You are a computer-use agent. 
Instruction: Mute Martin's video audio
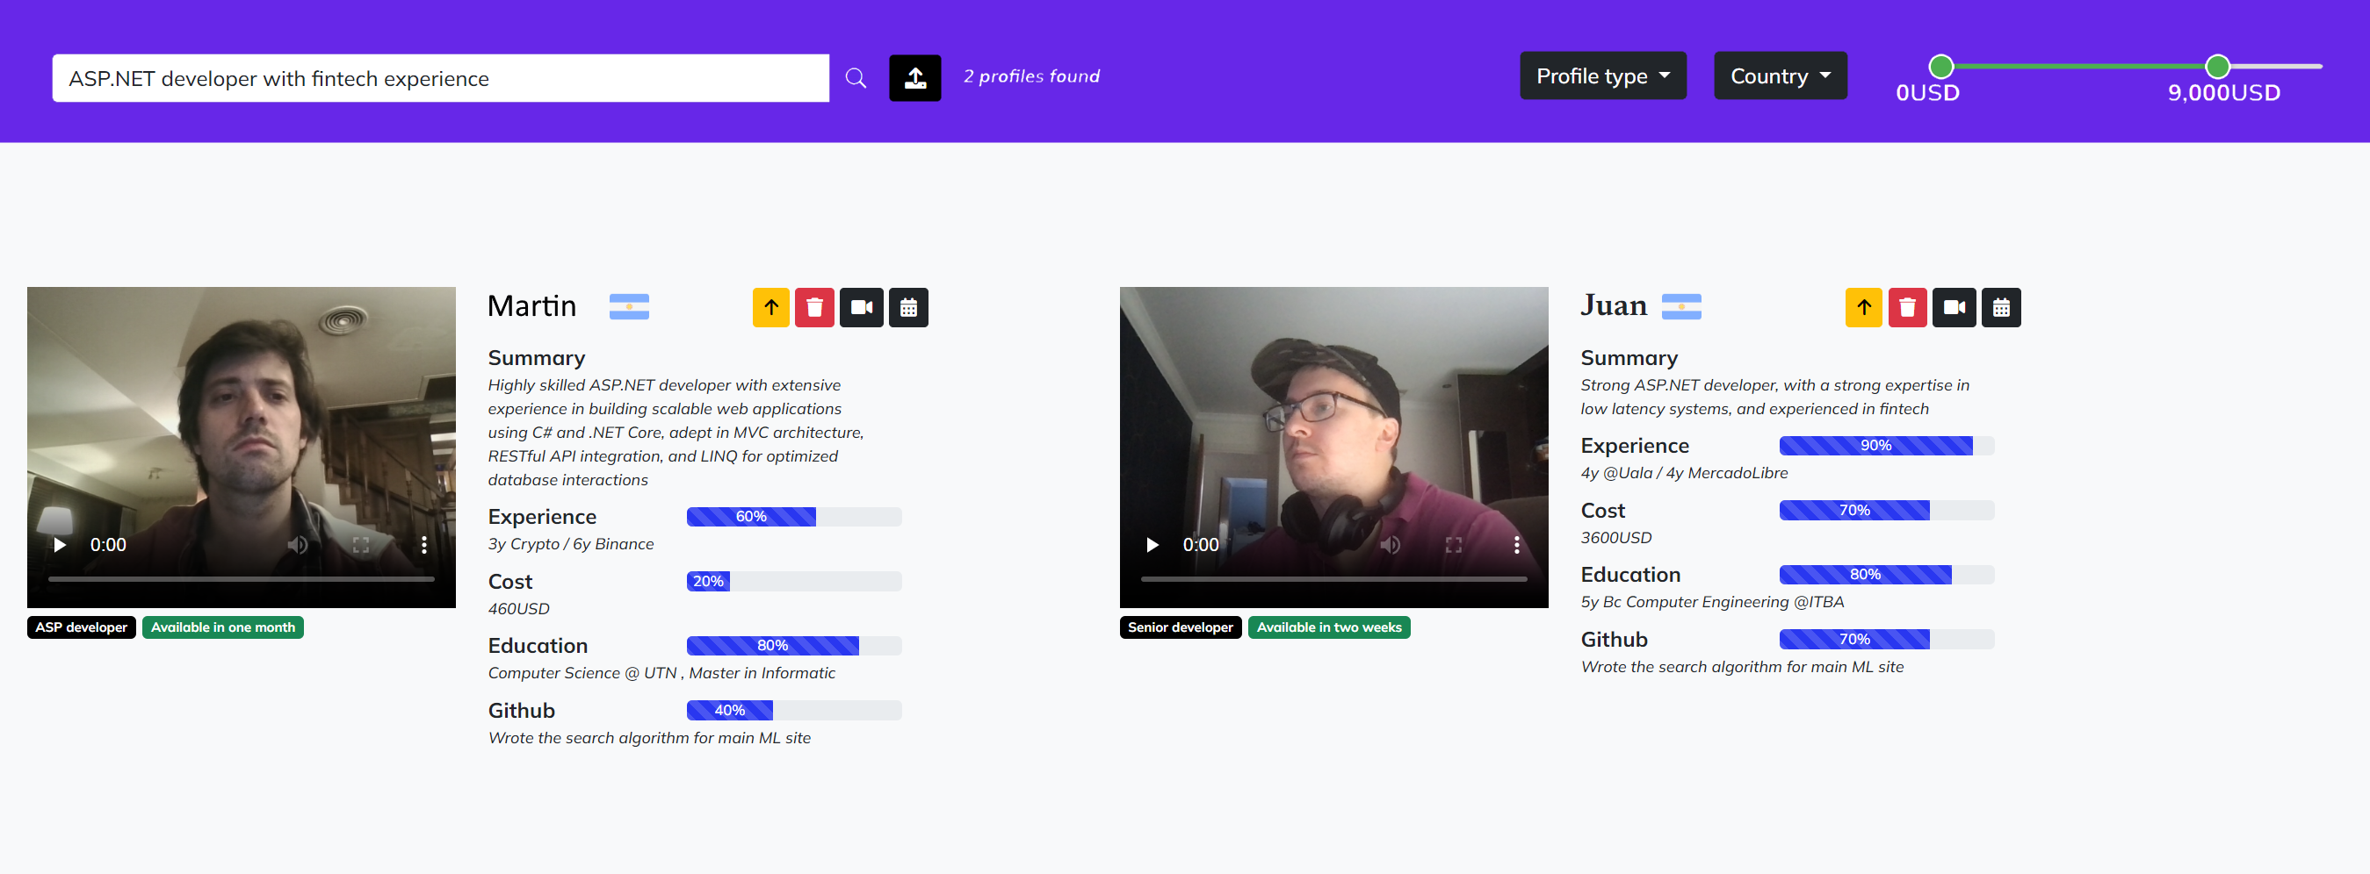pos(297,545)
